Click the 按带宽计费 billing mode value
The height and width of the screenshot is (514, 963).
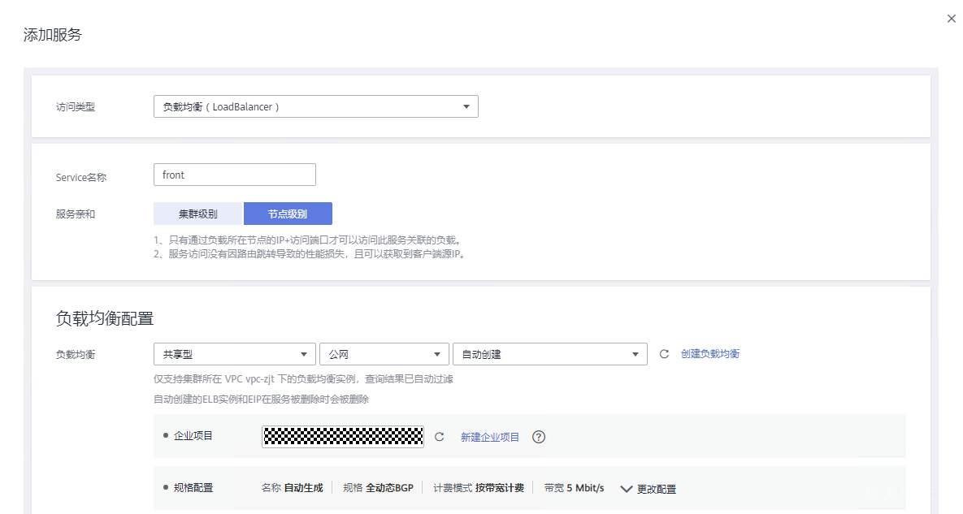[x=499, y=488]
